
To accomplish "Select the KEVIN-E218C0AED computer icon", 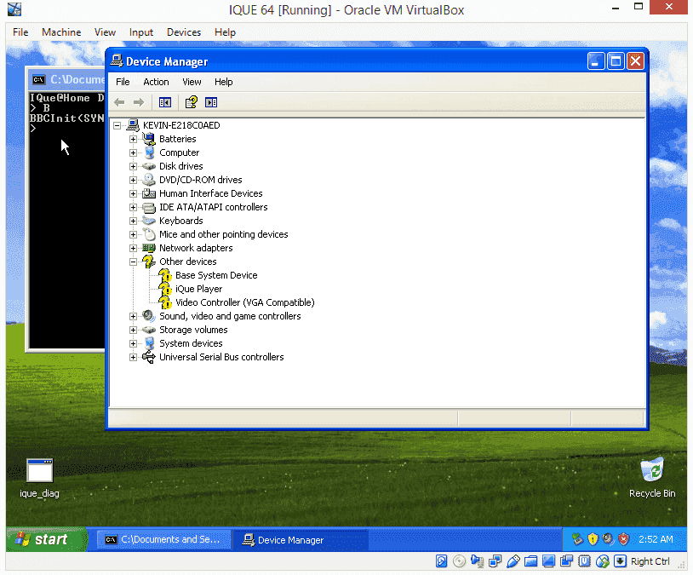I will [133, 125].
